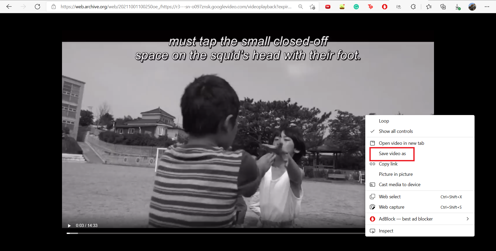This screenshot has width=496, height=251.
Task: Play the video
Action: pos(69,226)
